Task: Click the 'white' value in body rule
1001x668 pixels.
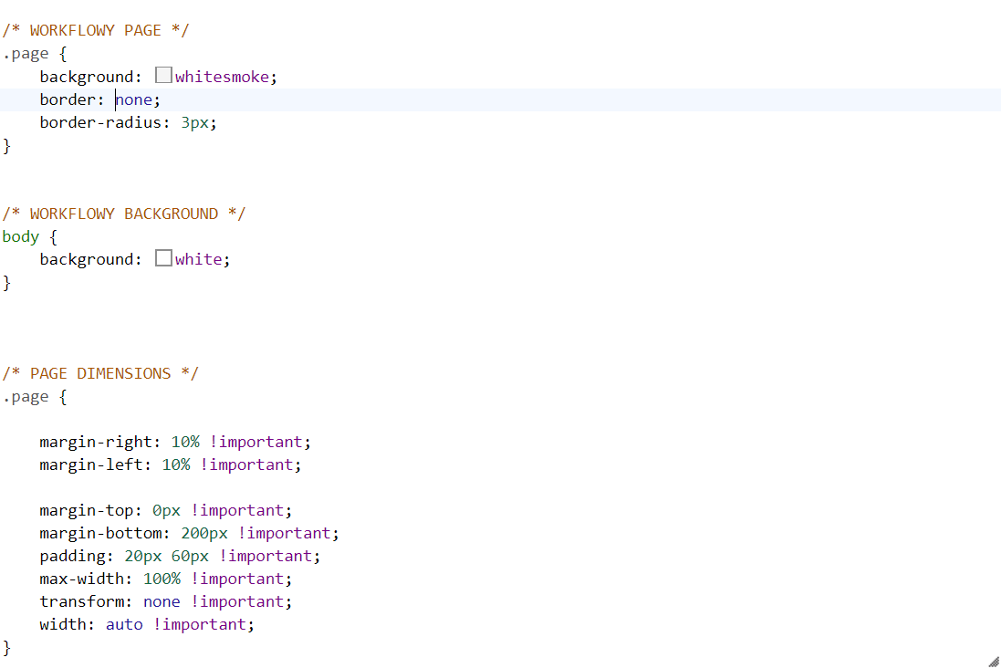Action: (x=199, y=259)
